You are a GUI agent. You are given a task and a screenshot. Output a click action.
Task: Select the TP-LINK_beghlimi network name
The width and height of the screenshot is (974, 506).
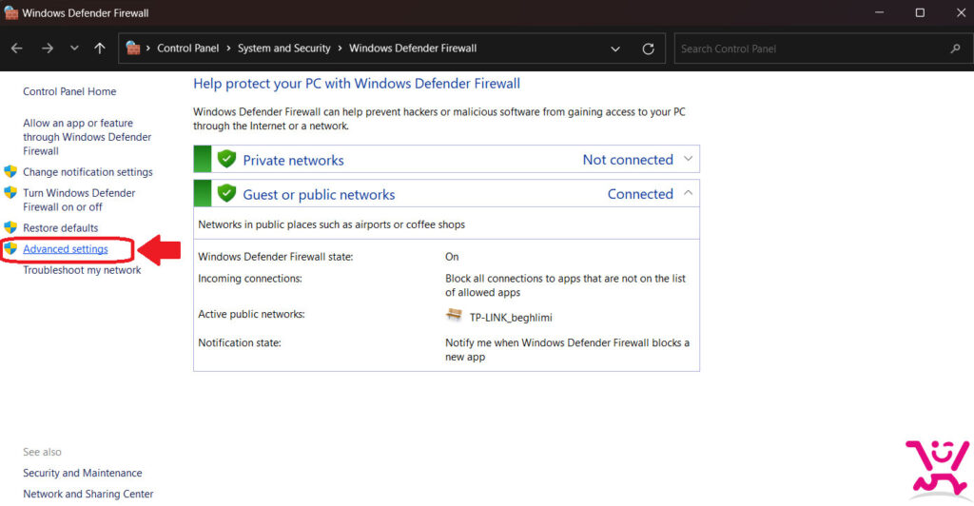(x=511, y=318)
